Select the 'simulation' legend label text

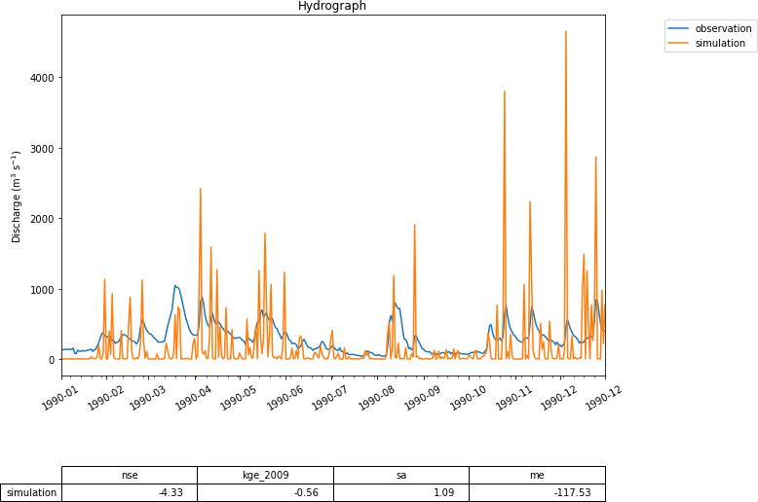tap(720, 43)
